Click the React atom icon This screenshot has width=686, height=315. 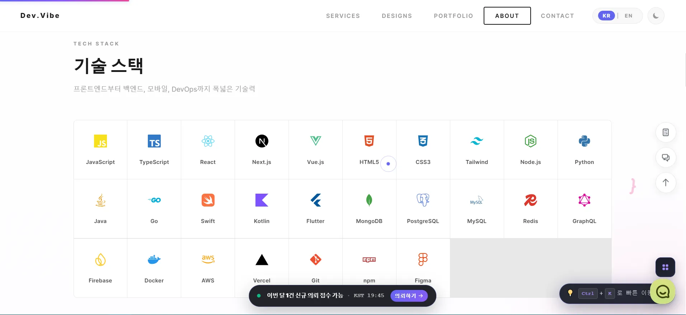(x=208, y=141)
